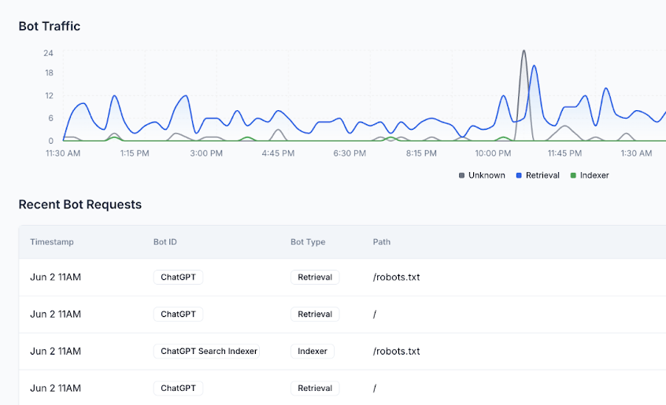Click the 6:30 PM x-axis label
Image resolution: width=666 pixels, height=405 pixels.
(350, 153)
